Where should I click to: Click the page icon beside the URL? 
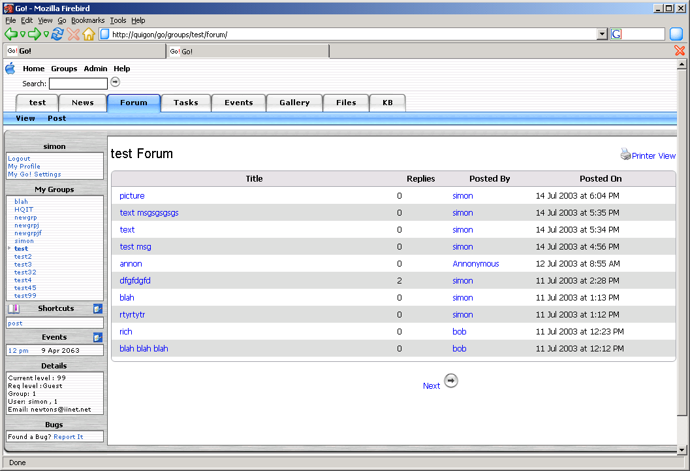[104, 34]
